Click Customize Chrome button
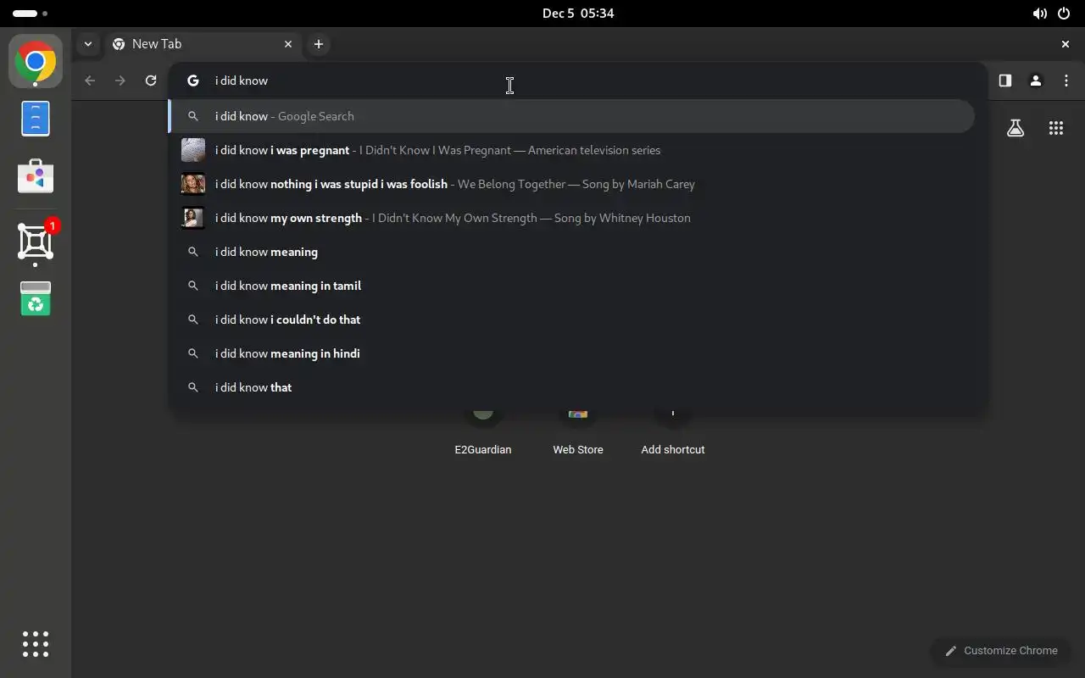Viewport: 1085px width, 678px height. point(1002,651)
